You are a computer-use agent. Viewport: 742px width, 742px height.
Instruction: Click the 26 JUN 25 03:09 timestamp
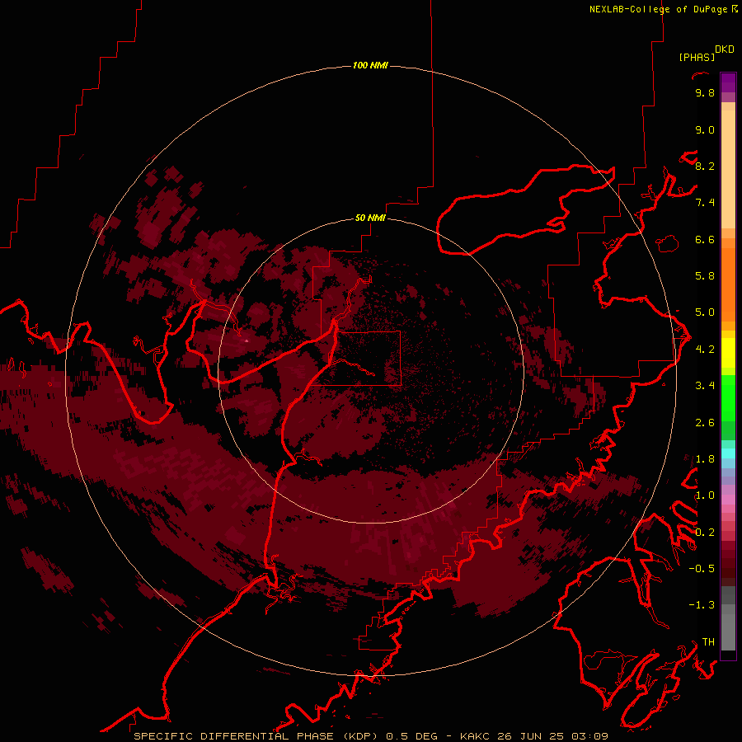coord(552,736)
